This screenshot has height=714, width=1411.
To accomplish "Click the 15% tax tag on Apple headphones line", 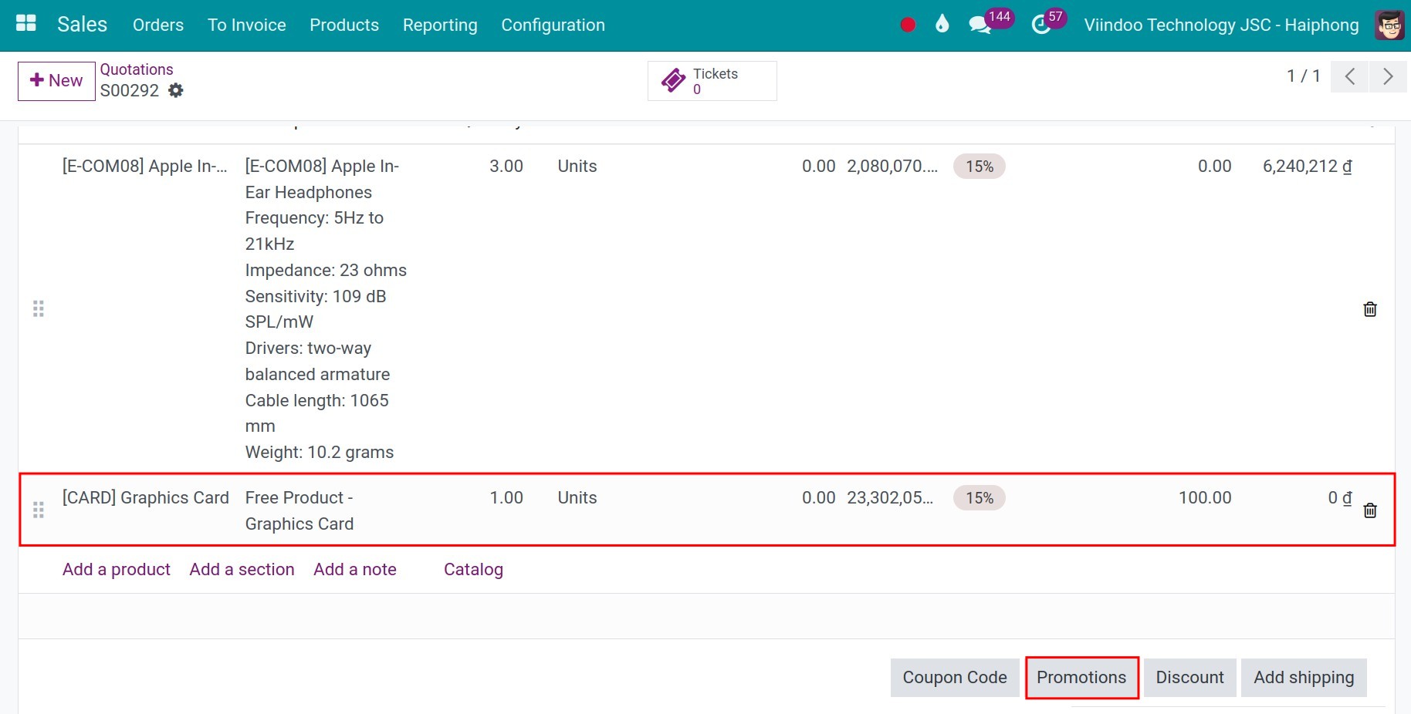I will tap(980, 167).
